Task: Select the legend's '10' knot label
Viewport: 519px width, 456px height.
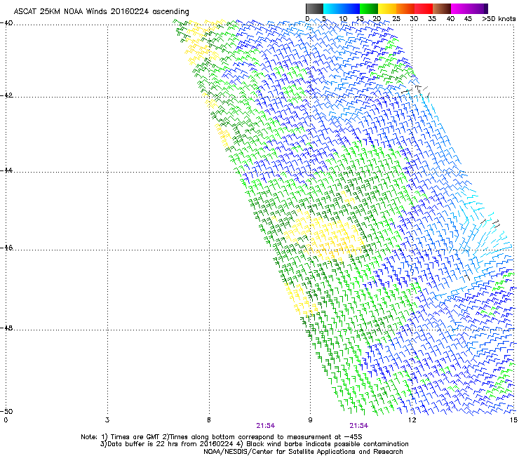Action: pyautogui.click(x=343, y=19)
